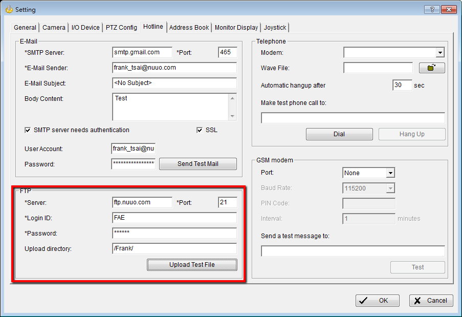
Task: Disable SMTP server needs authentication checkbox
Action: pos(28,130)
